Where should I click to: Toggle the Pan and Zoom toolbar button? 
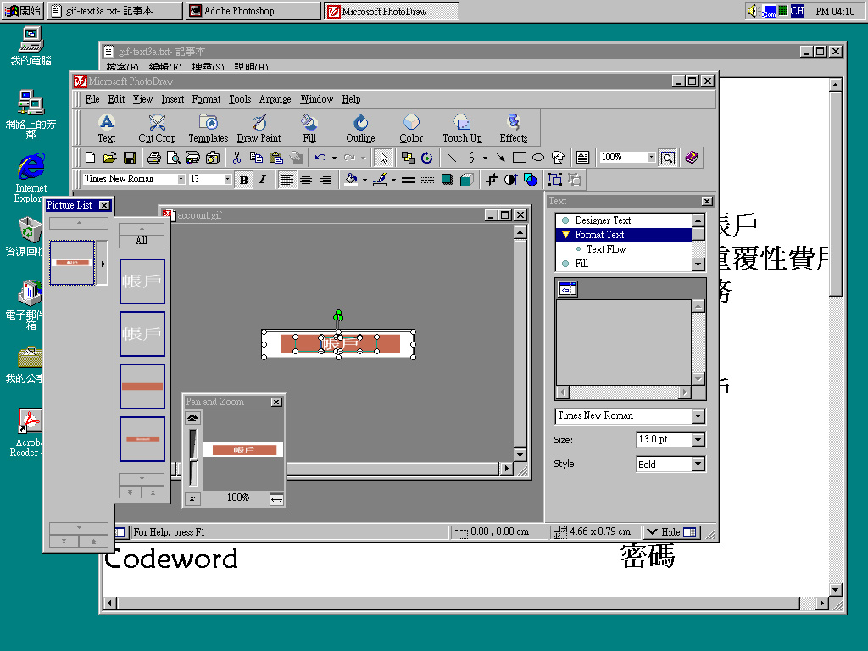click(668, 158)
